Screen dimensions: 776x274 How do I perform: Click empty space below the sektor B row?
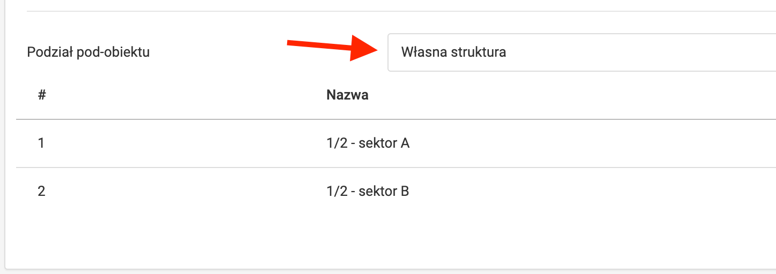[x=376, y=235]
